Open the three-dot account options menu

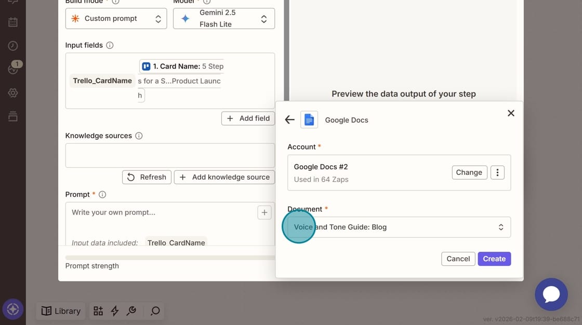point(497,172)
